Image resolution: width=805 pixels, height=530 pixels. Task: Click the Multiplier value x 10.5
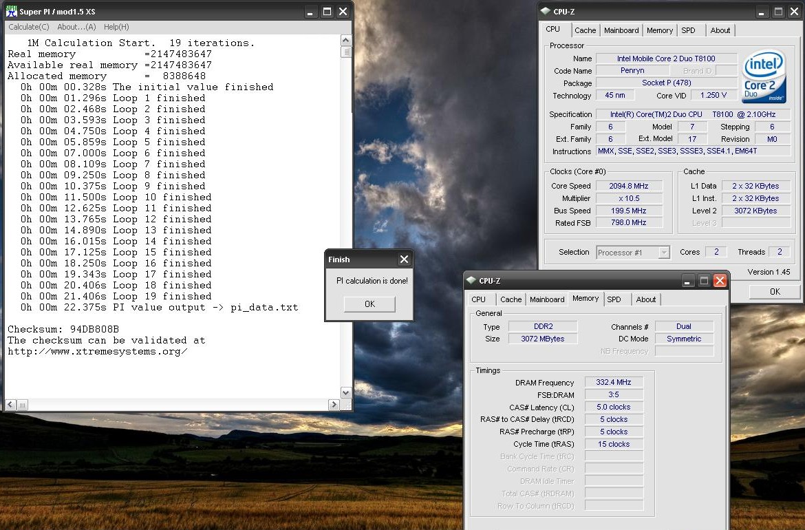(629, 198)
